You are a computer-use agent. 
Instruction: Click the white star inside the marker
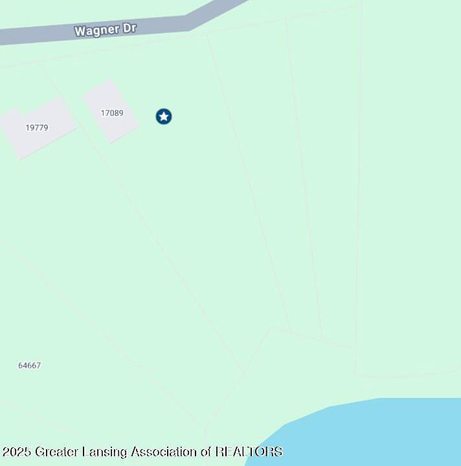click(x=163, y=116)
